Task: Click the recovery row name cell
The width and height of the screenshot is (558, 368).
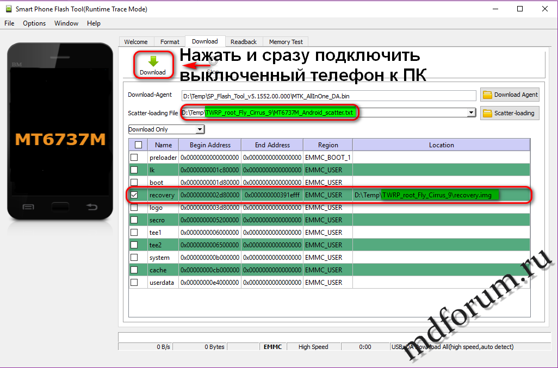Action: tap(163, 195)
